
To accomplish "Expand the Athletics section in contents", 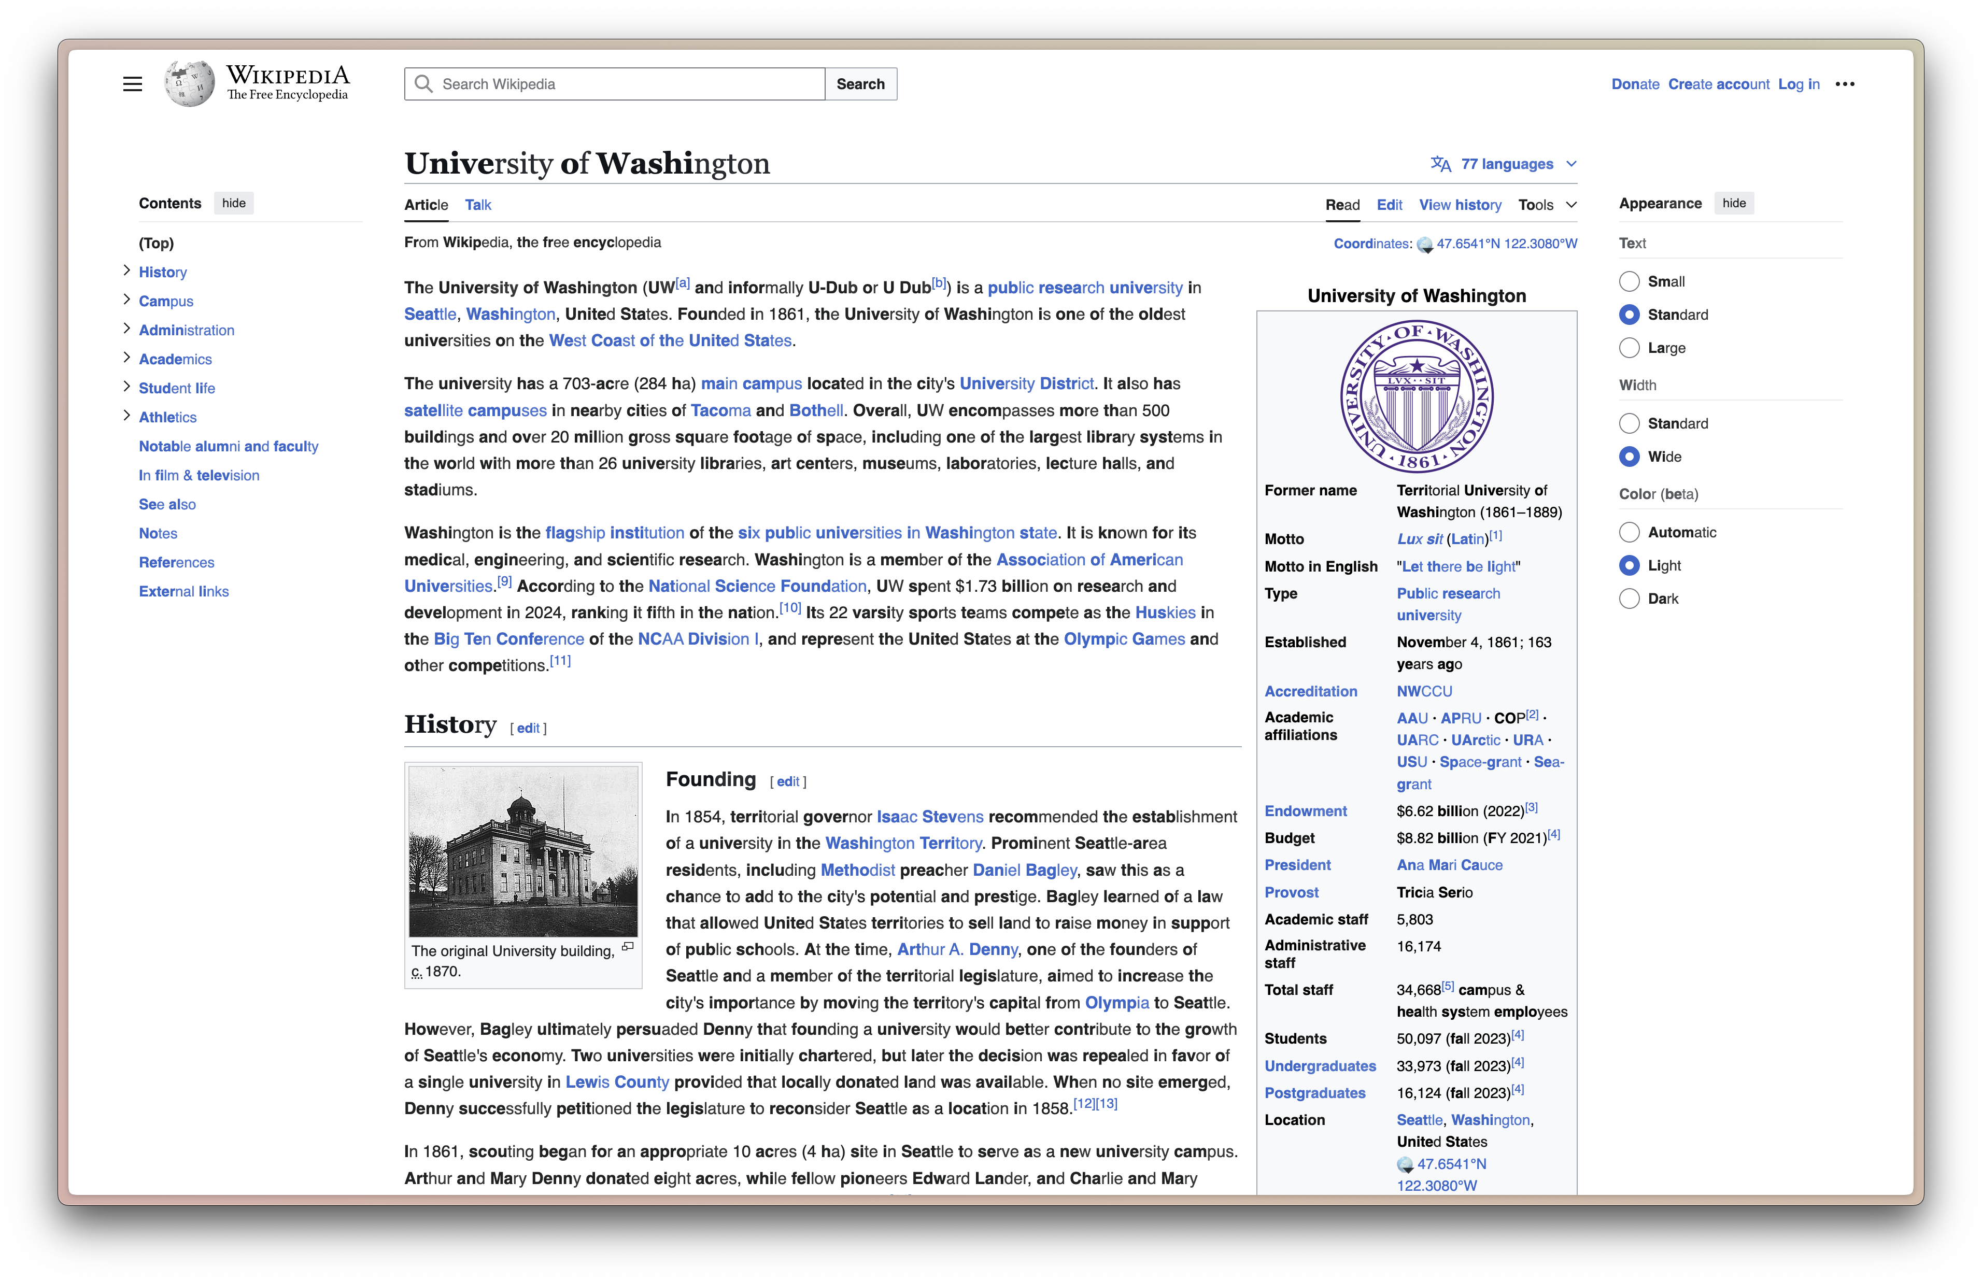I will pos(126,416).
